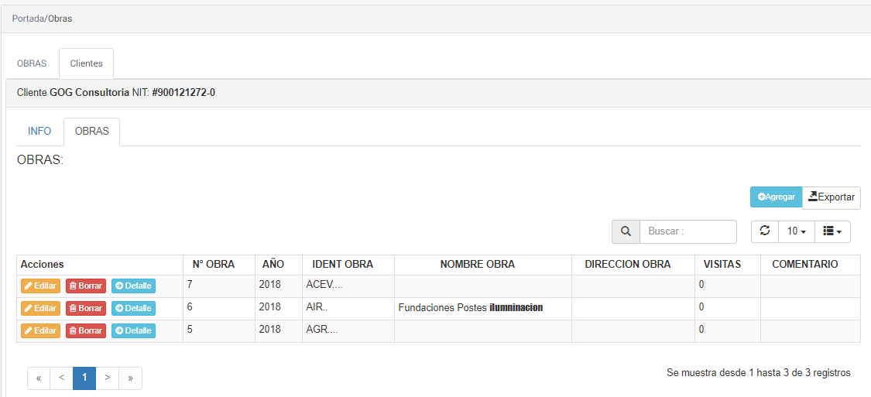Edit obra number 6
The image size is (871, 397).
coord(40,309)
